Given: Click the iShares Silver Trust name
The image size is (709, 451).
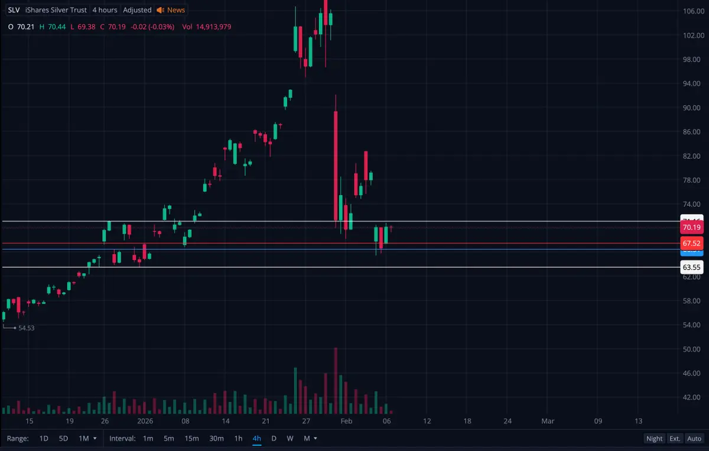Looking at the screenshot, I should (56, 10).
